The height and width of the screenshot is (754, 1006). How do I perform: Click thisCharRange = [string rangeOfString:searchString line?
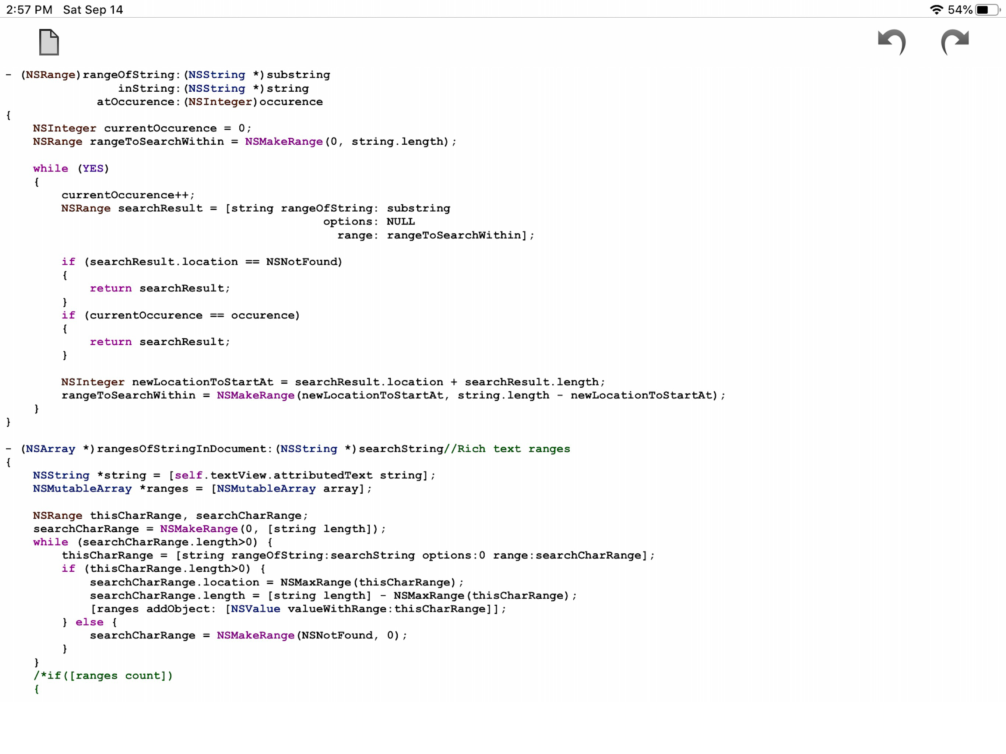[x=358, y=555]
